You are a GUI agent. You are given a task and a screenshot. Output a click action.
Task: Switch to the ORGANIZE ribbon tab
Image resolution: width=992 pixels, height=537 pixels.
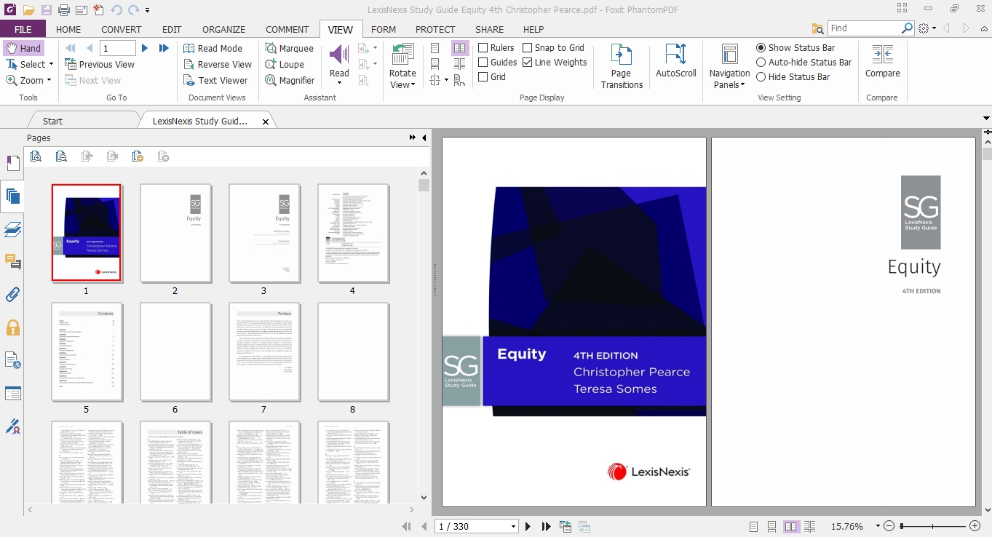coord(223,29)
